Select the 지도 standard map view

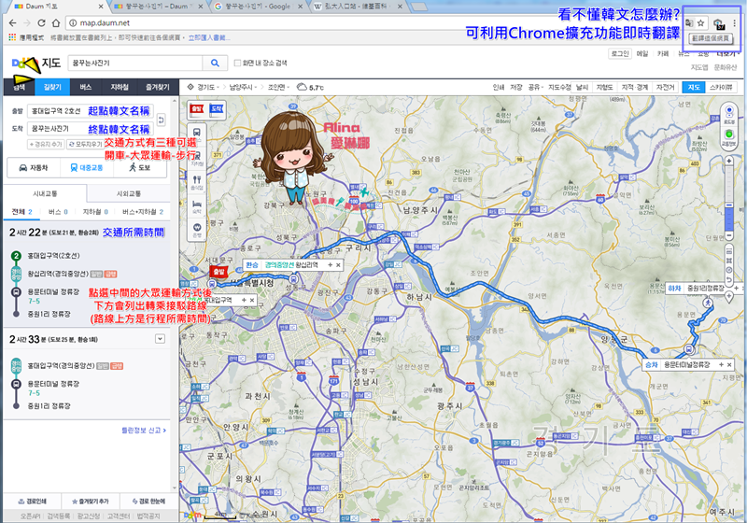pos(694,87)
